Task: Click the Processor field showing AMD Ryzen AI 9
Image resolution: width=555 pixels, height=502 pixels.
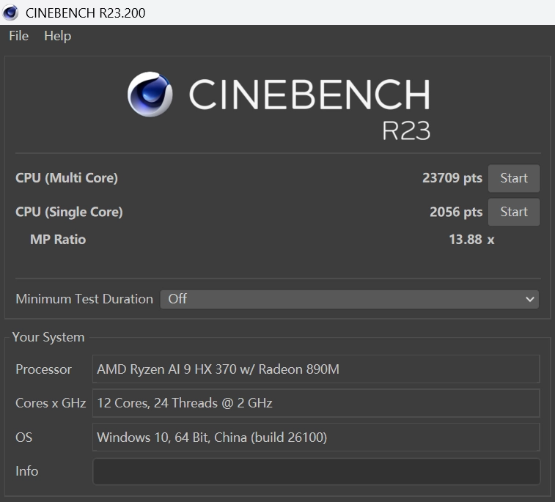Action: pos(316,369)
